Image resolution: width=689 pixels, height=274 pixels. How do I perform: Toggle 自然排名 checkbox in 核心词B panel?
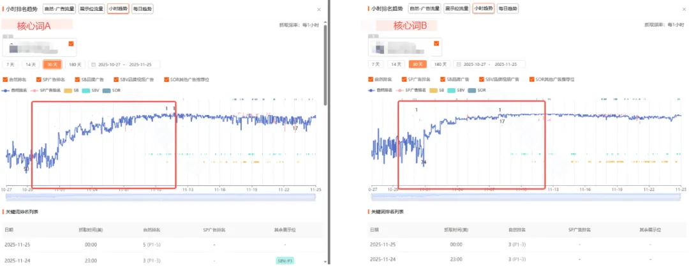pos(371,80)
